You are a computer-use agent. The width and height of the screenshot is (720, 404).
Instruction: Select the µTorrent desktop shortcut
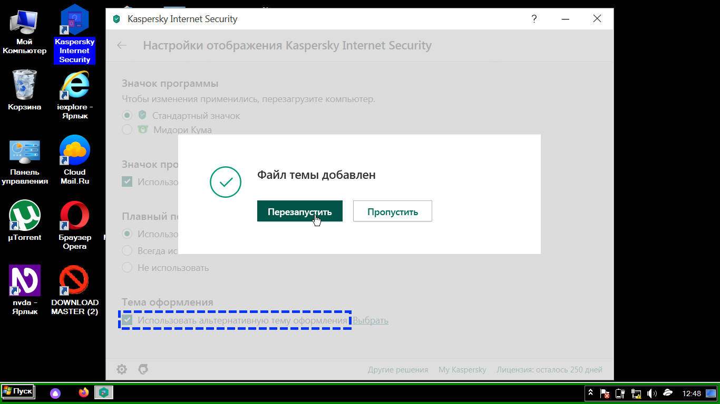coord(24,217)
